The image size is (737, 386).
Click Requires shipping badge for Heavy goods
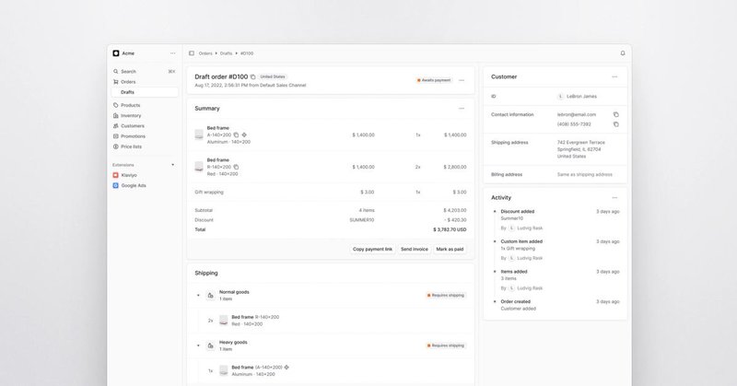click(446, 345)
